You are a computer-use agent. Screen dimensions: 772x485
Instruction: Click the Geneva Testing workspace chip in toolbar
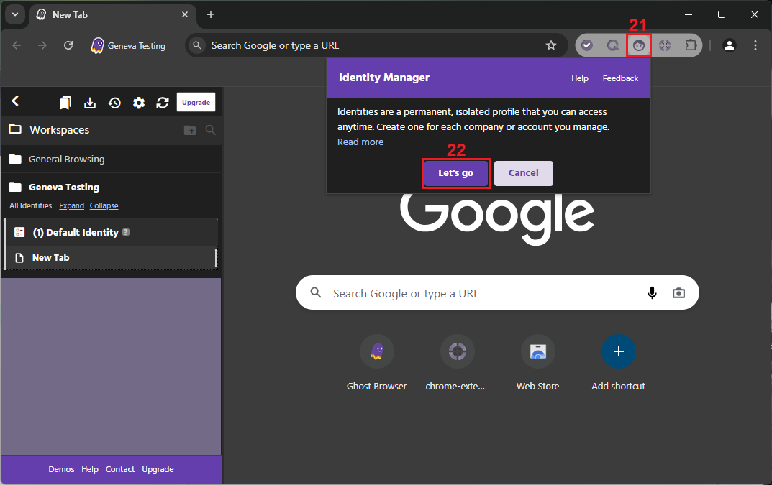coord(129,45)
